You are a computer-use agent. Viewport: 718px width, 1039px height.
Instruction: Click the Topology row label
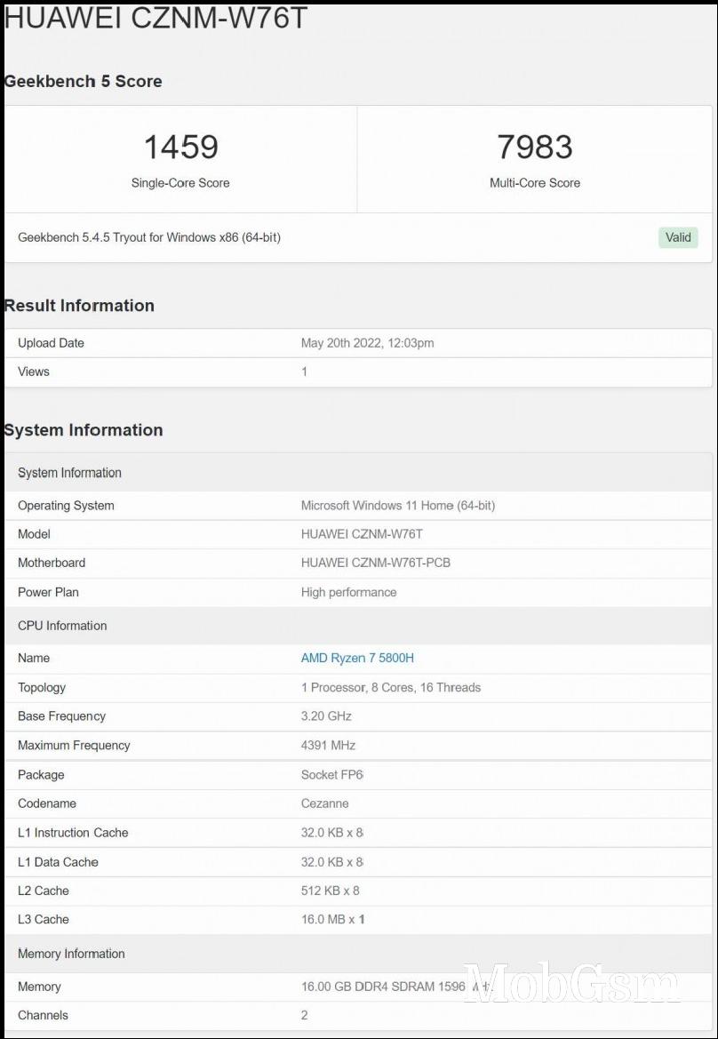[42, 687]
